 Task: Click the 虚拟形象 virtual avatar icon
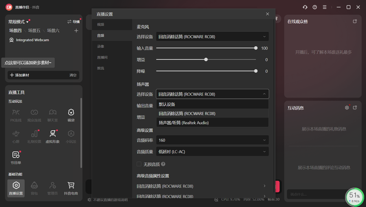click(x=53, y=135)
